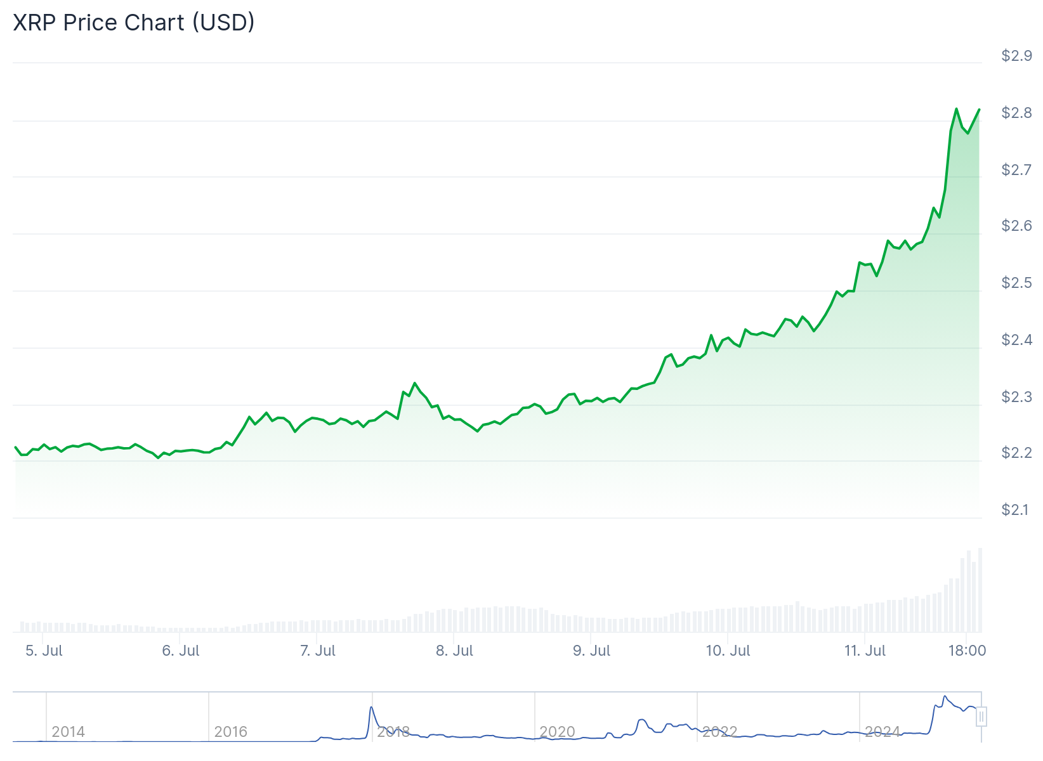Click the 10. Jul axis label
This screenshot has width=1043, height=761.
[x=728, y=651]
